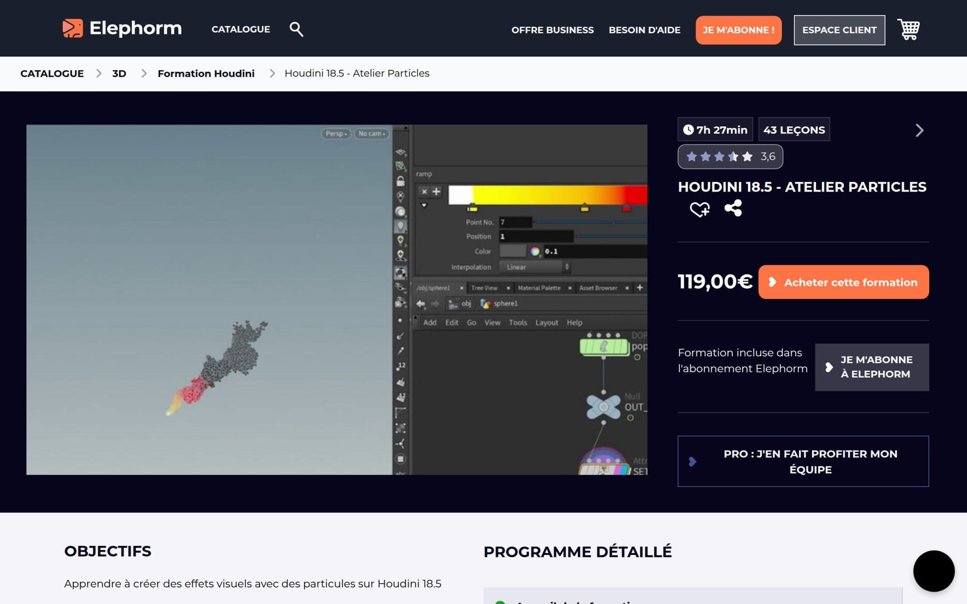The height and width of the screenshot is (604, 967).
Task: Close the Asset Browser pane tab
Action: click(627, 288)
